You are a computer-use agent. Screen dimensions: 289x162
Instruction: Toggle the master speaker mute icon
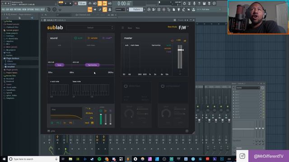click(172, 40)
